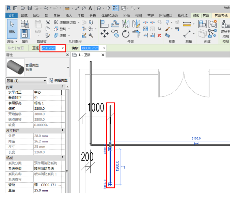The image size is (239, 202).
Task: Click the Demolish hammer icon
Action: coord(91,35)
